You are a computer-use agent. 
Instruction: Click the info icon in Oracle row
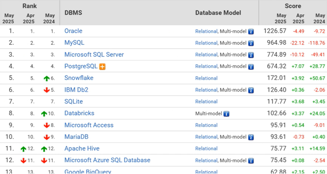coord(251,32)
